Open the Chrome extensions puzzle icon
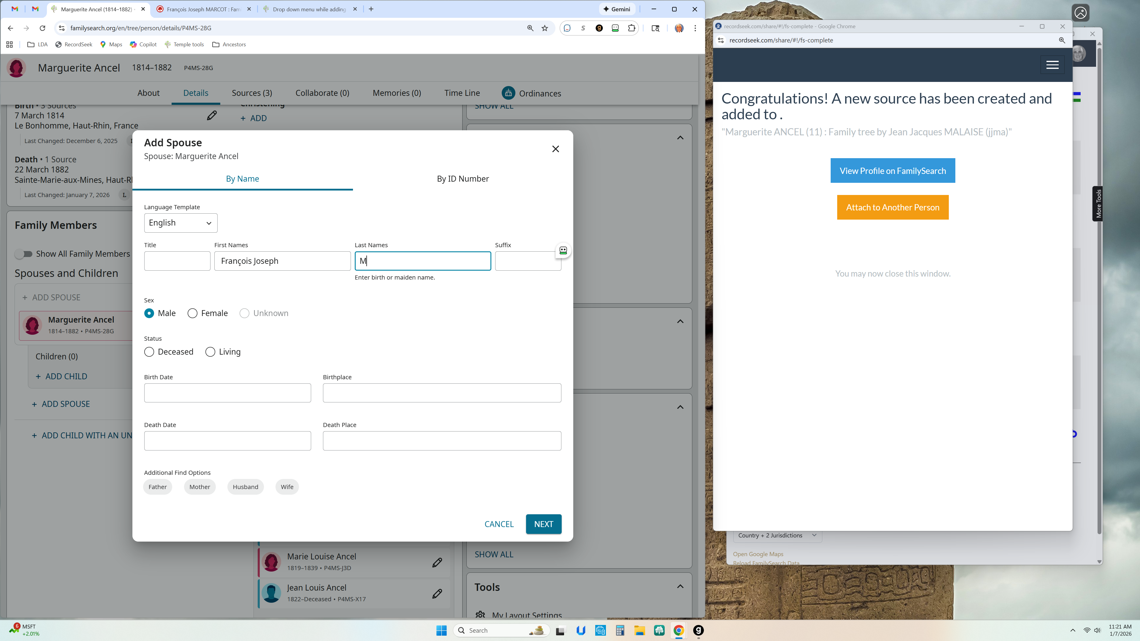The image size is (1140, 641). 631,28
